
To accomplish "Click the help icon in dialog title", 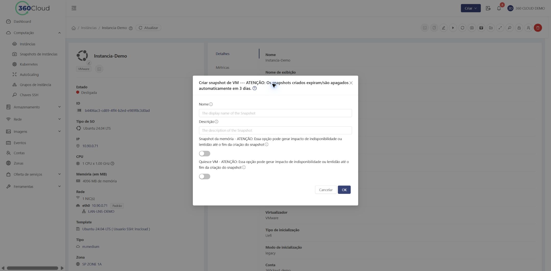I will (254, 88).
